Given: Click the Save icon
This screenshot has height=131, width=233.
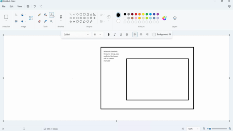Looking at the screenshot, I should 28,6.
